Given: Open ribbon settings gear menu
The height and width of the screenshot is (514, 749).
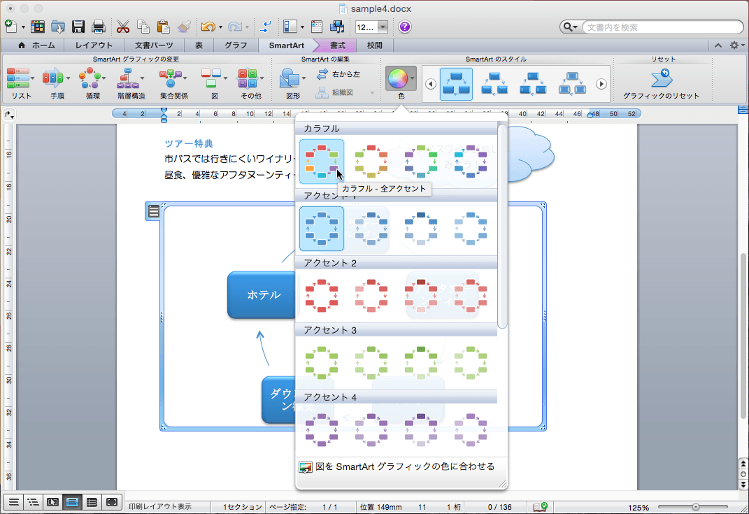Looking at the screenshot, I should [x=736, y=45].
